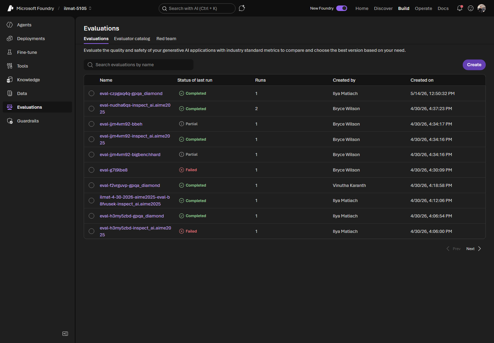Open the Docs top navigation item
The height and width of the screenshot is (343, 494).
click(443, 8)
